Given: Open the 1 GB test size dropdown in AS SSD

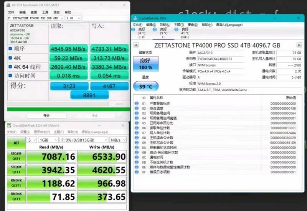Looking at the screenshot, I should coord(73,18).
